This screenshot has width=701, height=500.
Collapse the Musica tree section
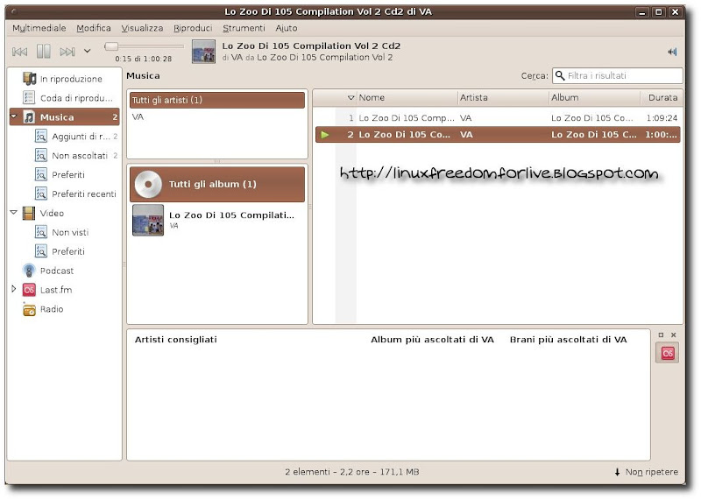[14, 116]
